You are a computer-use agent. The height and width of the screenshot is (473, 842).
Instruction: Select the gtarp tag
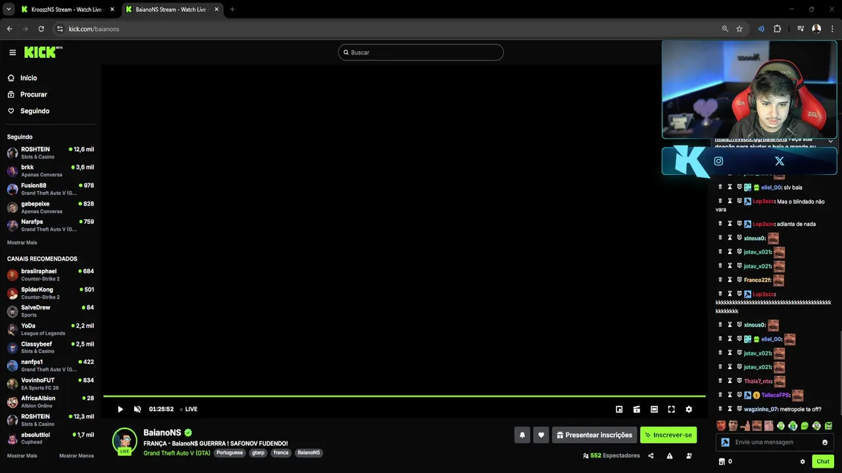click(x=258, y=453)
